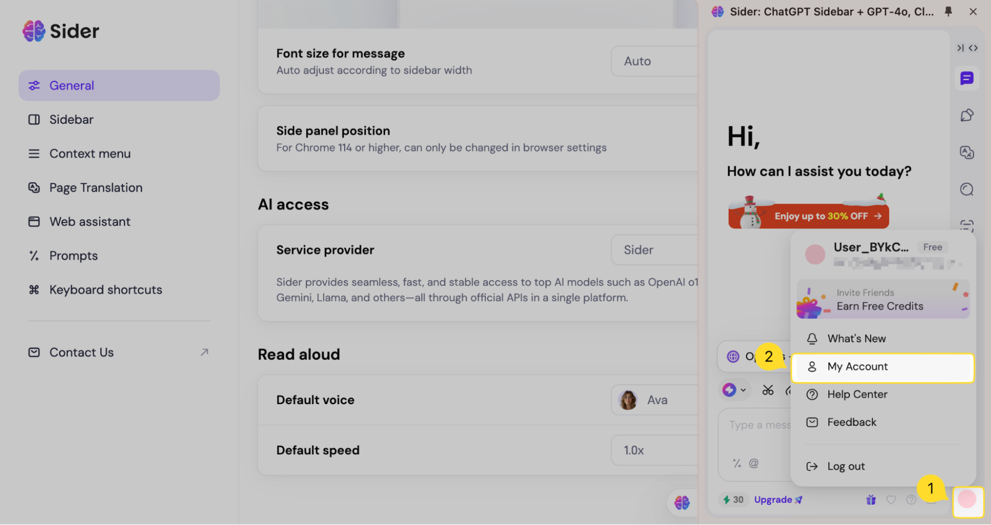Open the Write tool pen icon
The image size is (991, 525).
(967, 115)
